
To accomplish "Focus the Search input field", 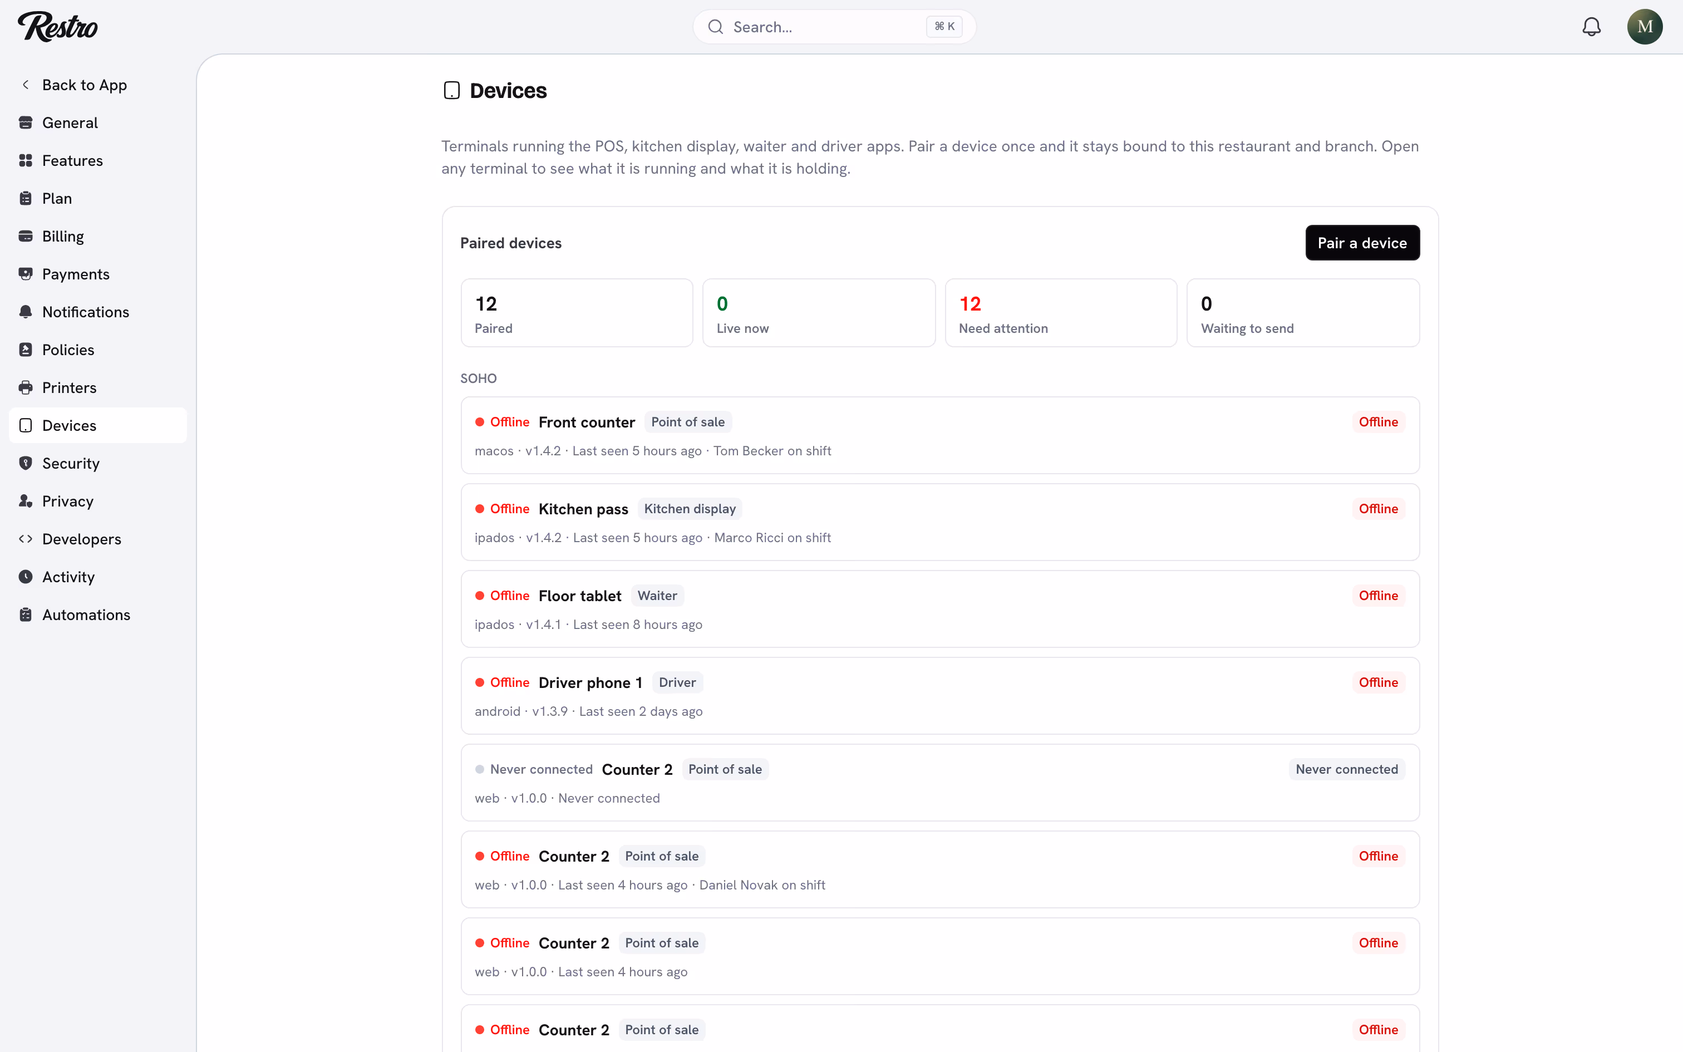I will coord(835,27).
